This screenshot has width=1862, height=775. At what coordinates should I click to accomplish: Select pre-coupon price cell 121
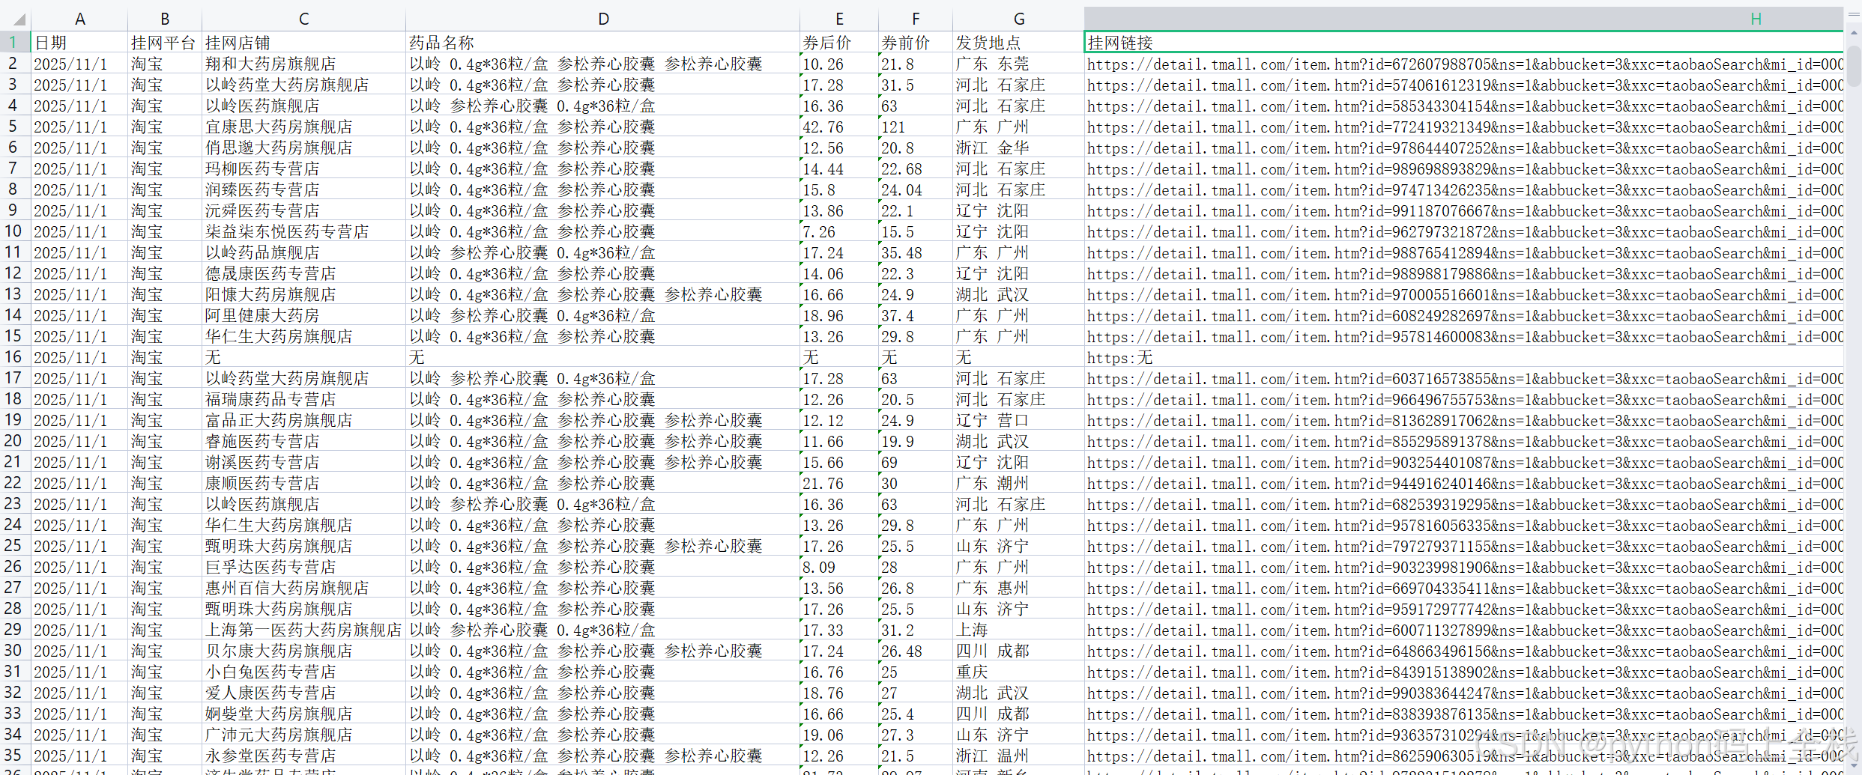pos(916,127)
